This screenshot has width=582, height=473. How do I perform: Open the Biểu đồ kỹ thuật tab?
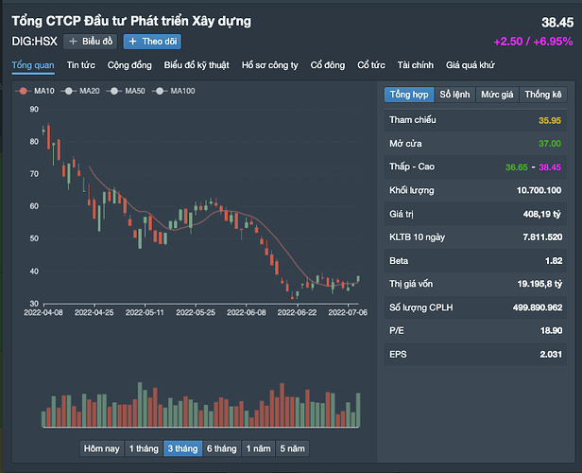coord(197,65)
